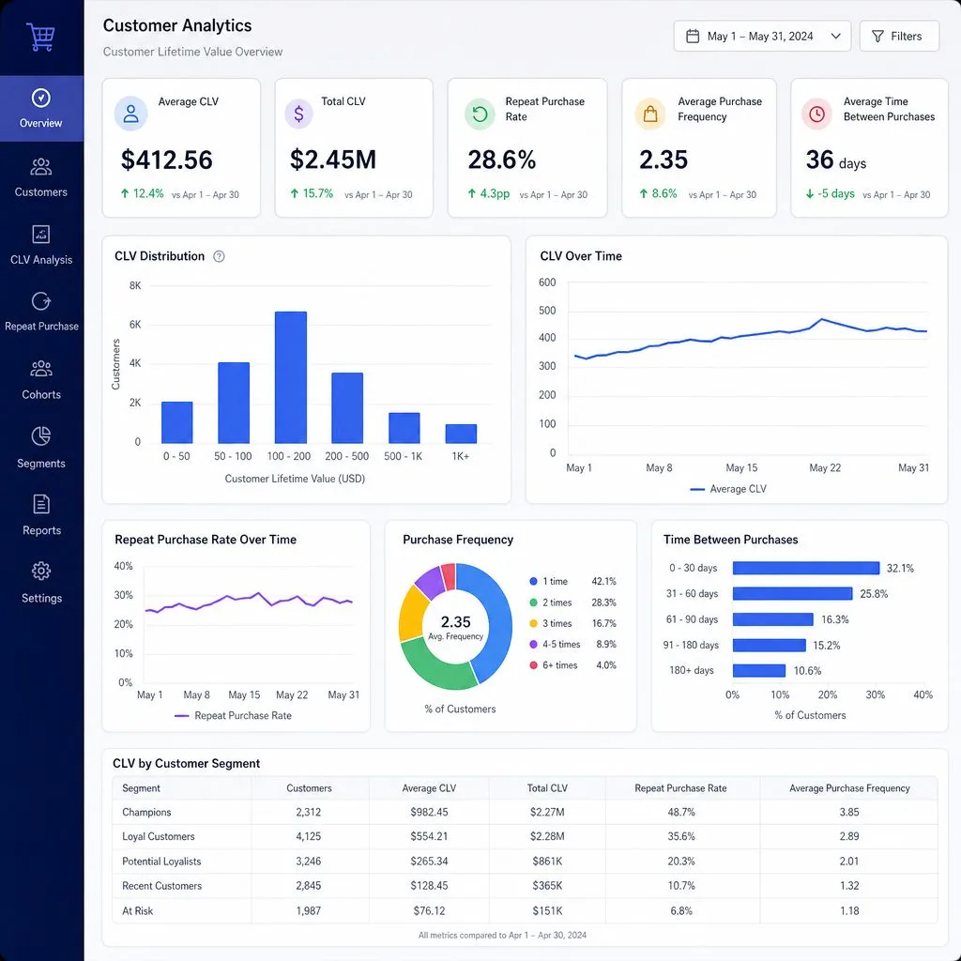Go to the Customers menu label

pyautogui.click(x=41, y=191)
